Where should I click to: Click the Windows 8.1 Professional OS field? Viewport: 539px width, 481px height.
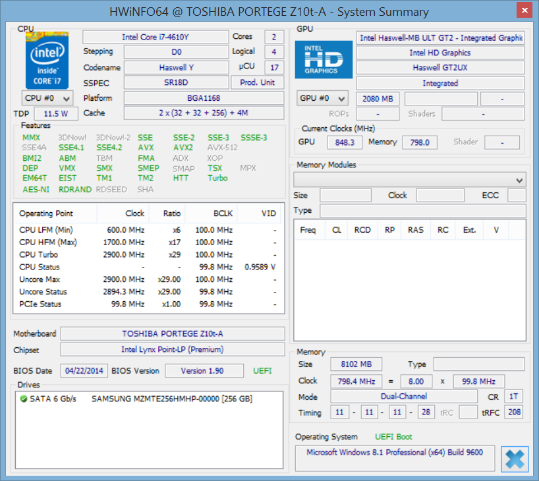[395, 459]
